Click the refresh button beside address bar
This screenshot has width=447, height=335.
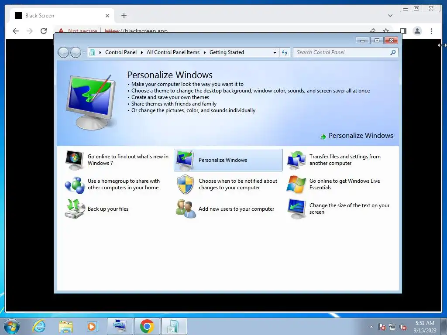pos(285,52)
